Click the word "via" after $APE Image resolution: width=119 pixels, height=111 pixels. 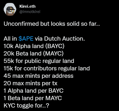click(x=39, y=39)
